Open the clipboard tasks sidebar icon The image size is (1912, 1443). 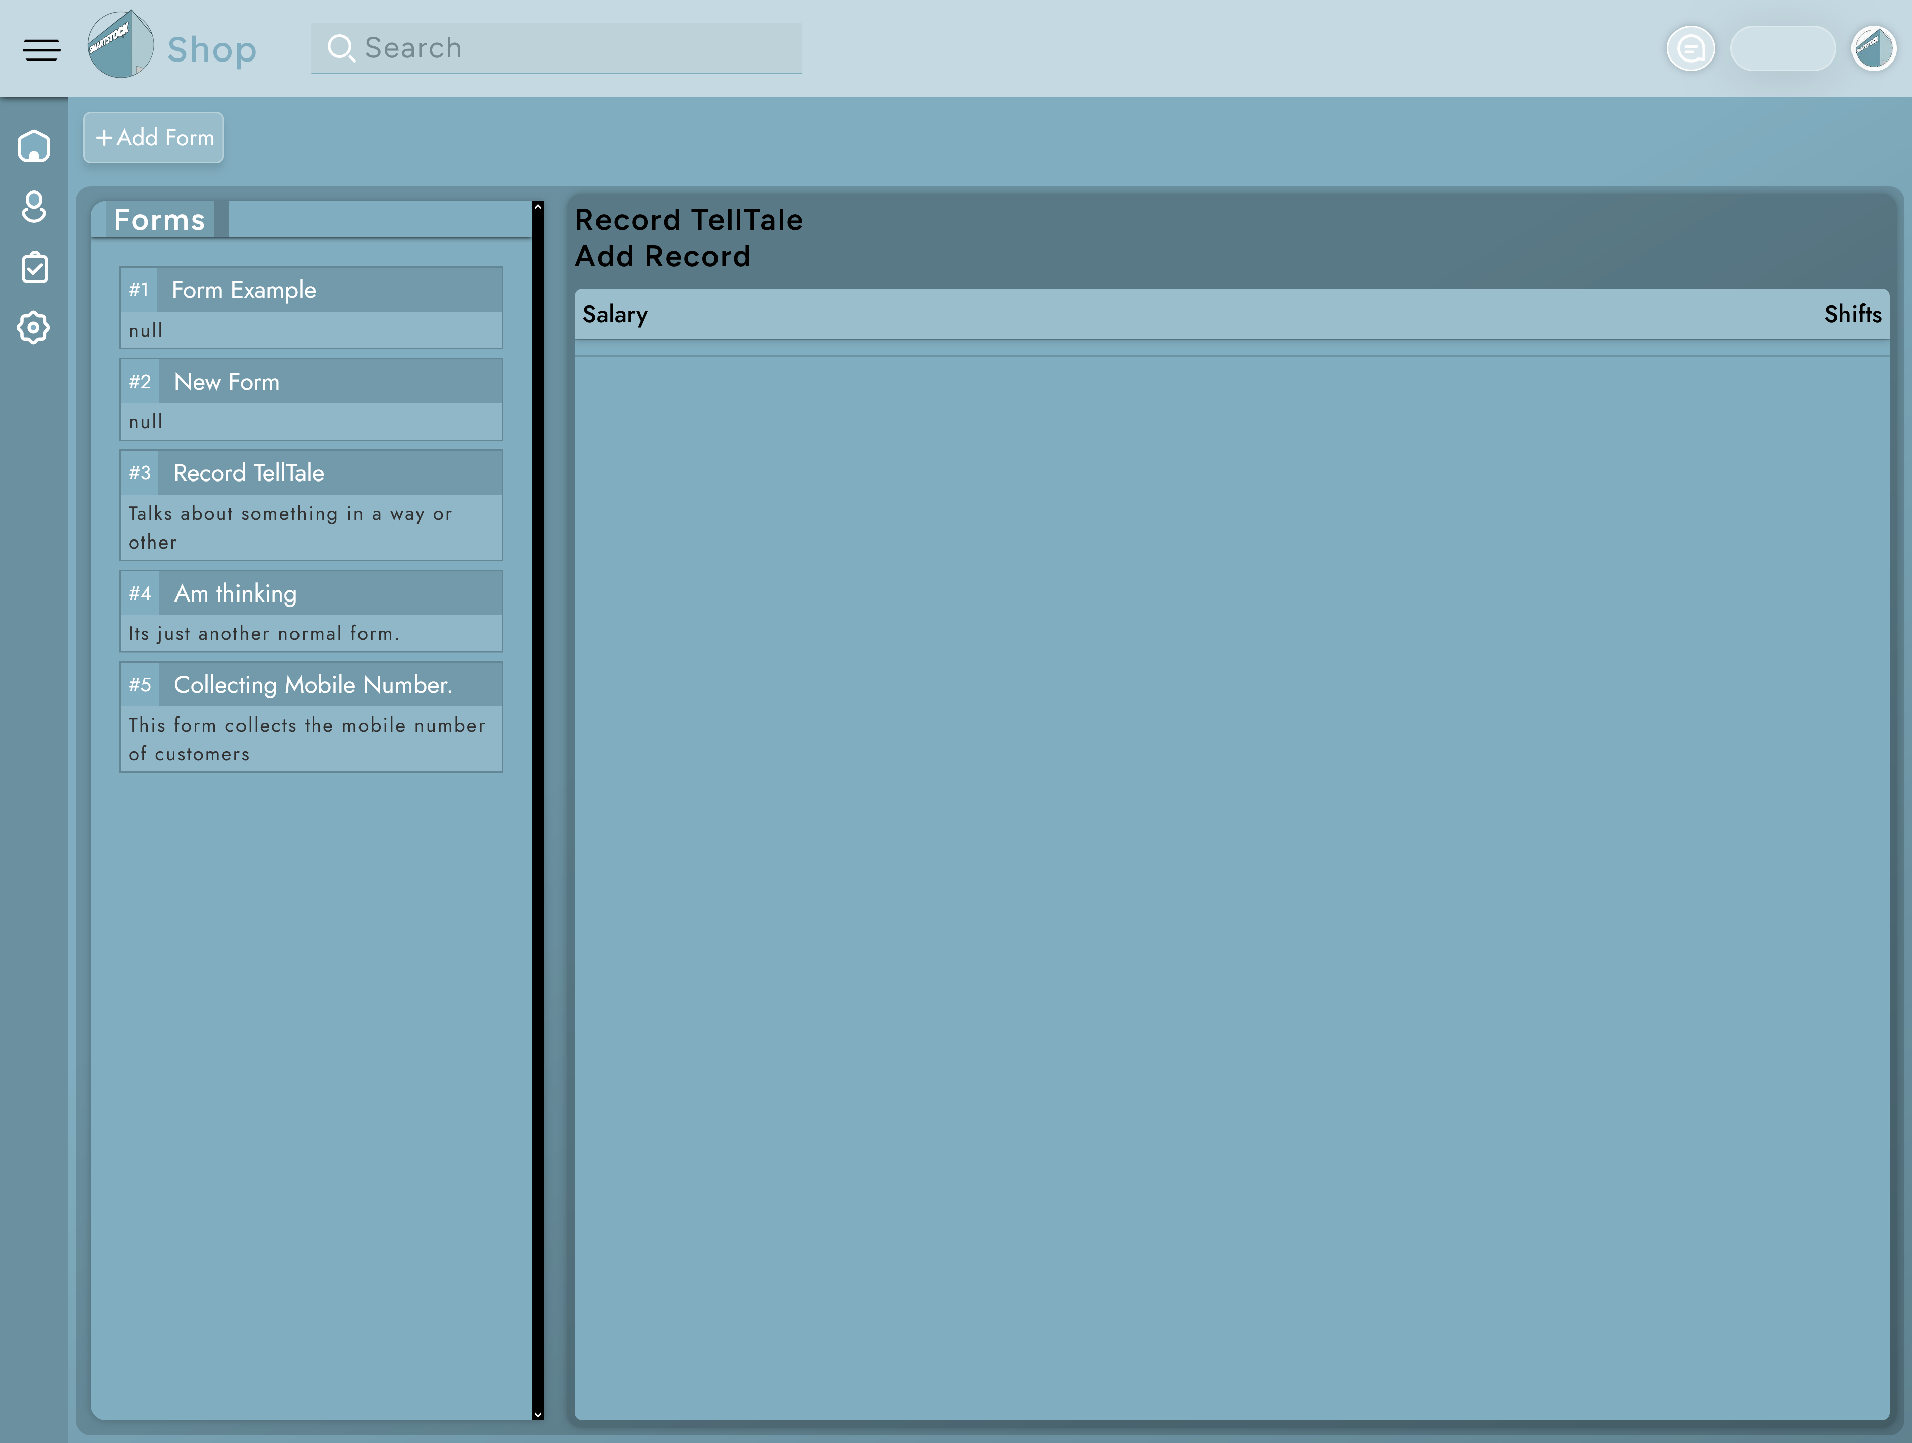tap(34, 268)
